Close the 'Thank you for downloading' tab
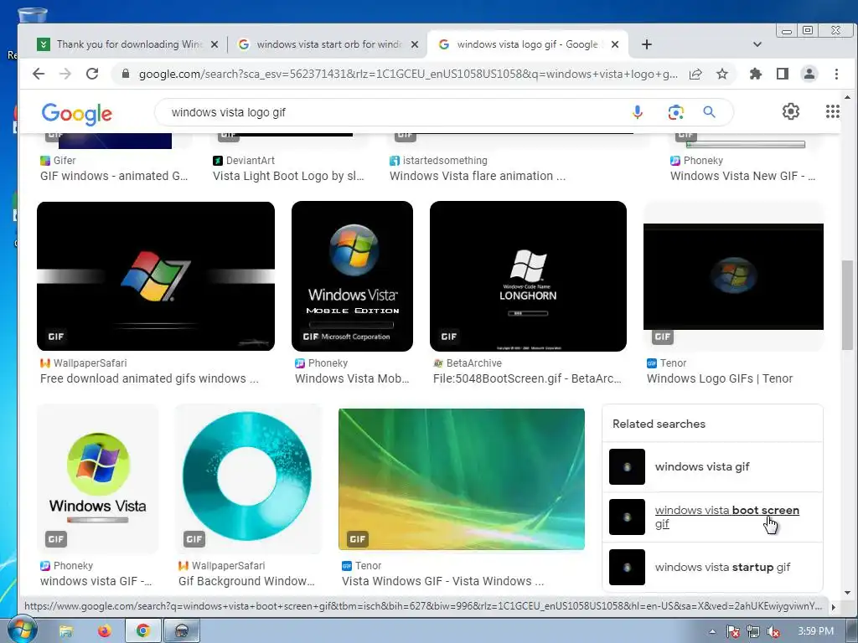The image size is (858, 643). pyautogui.click(x=214, y=44)
